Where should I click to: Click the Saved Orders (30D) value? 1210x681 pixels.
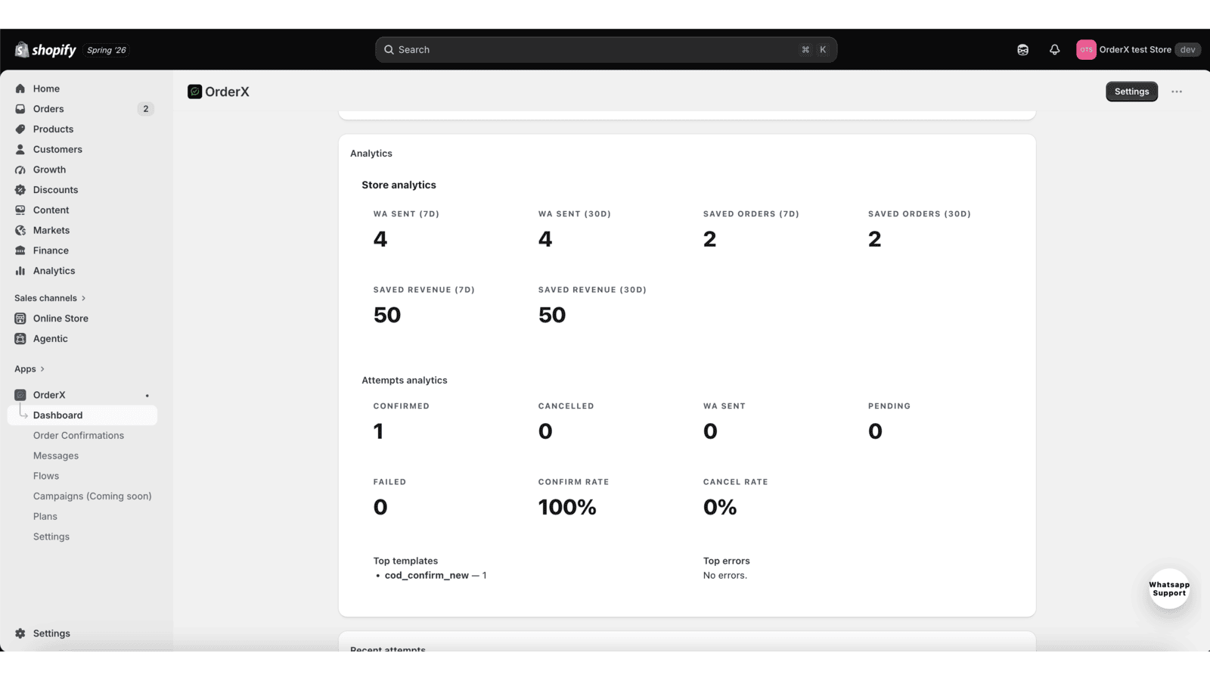875,239
